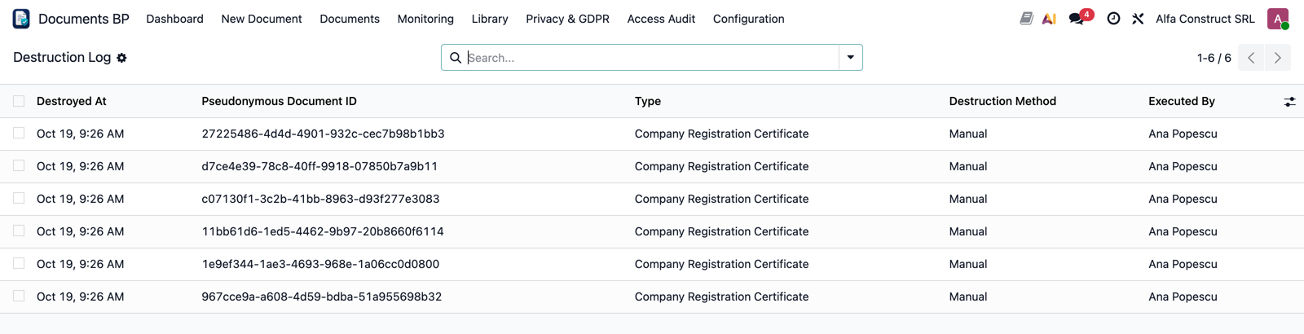Check the row for ID c07130f1-3c2b-41bb
Image resolution: width=1304 pixels, height=334 pixels.
pos(19,199)
